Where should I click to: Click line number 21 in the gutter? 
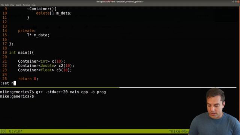tap(4, 61)
